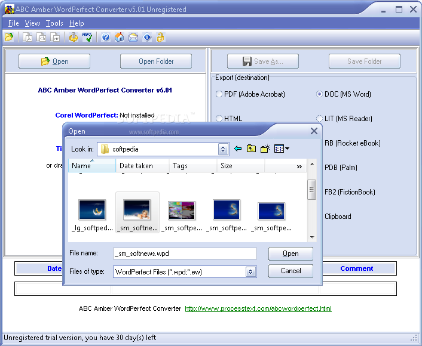Close the Open dialog with X
The image size is (422, 346).
314,131
